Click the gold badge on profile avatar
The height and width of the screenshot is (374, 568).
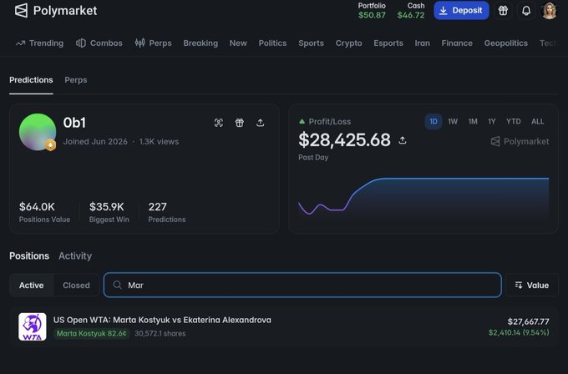click(x=50, y=145)
